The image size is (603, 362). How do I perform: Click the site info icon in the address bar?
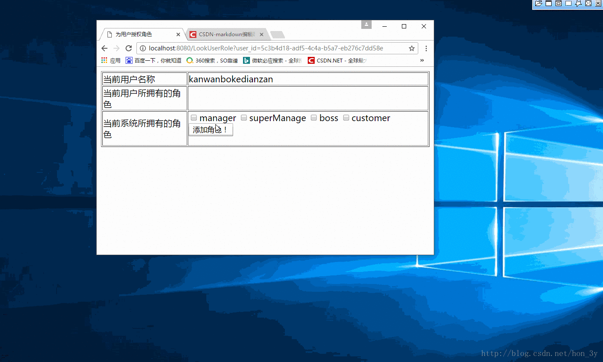click(143, 48)
